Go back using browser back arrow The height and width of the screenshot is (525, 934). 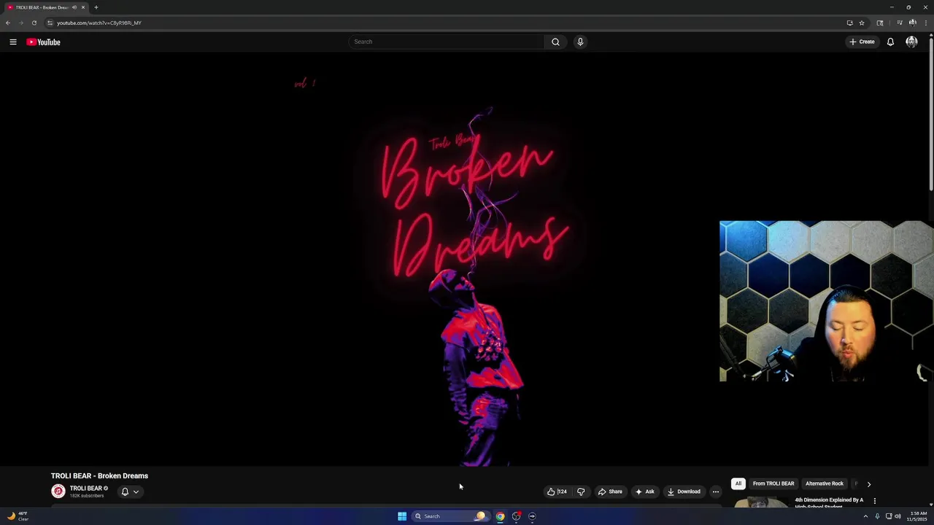point(8,23)
